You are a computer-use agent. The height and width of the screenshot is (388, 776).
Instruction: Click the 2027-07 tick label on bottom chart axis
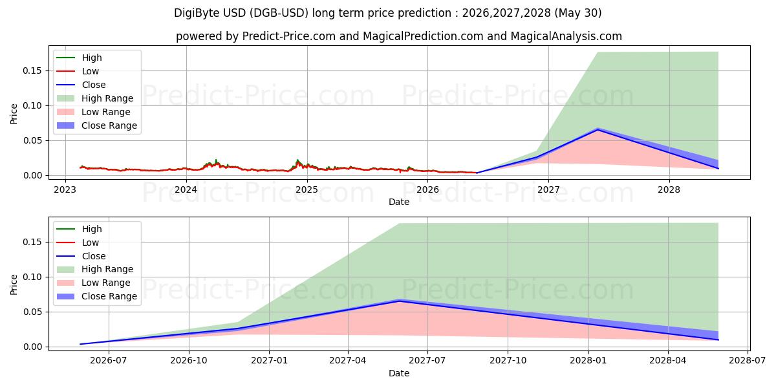point(427,361)
